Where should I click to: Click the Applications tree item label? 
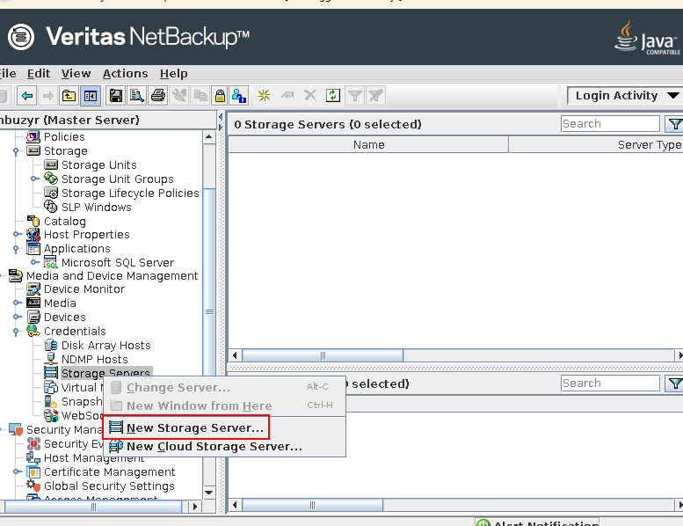[x=77, y=249]
